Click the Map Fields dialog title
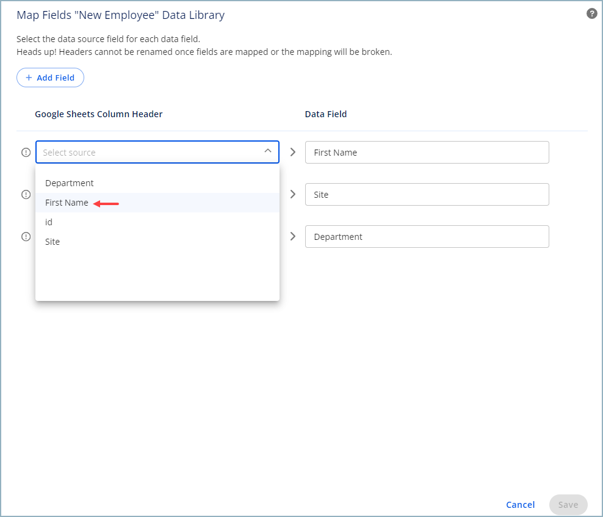The image size is (603, 517). coord(120,15)
